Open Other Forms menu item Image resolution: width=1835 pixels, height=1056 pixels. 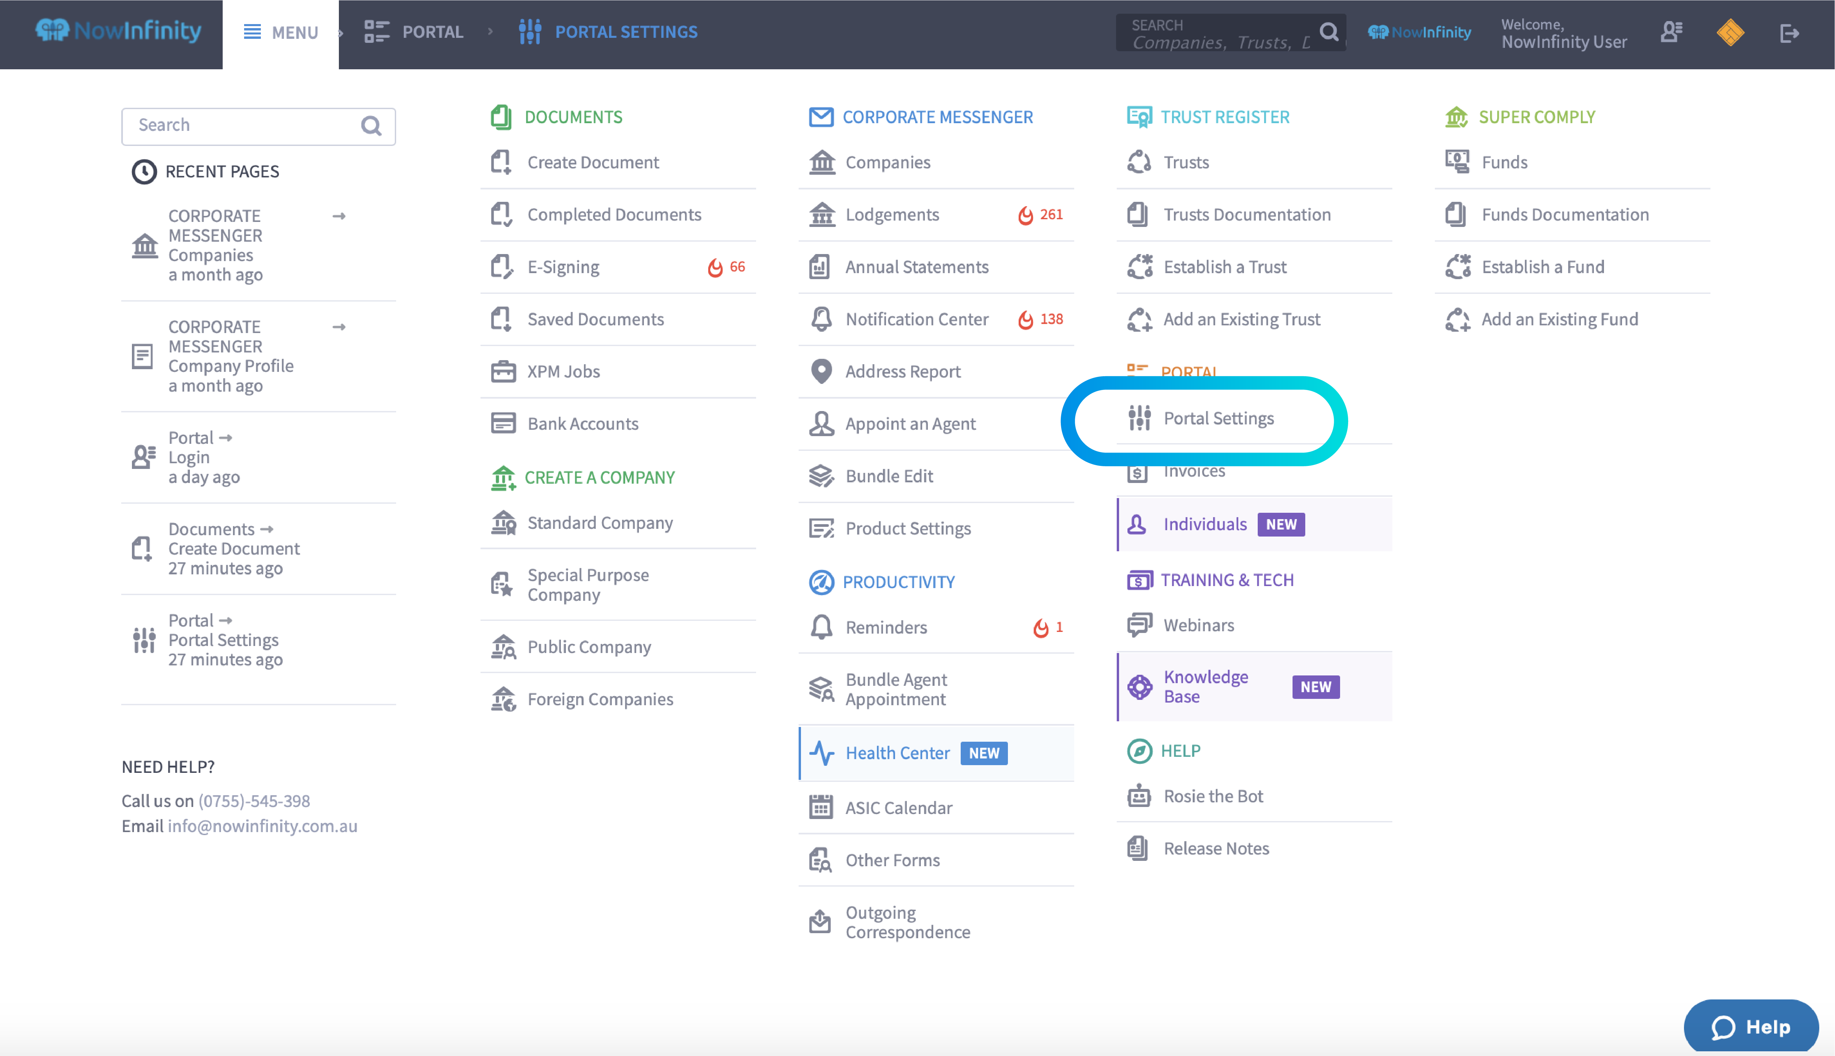[x=936, y=860]
